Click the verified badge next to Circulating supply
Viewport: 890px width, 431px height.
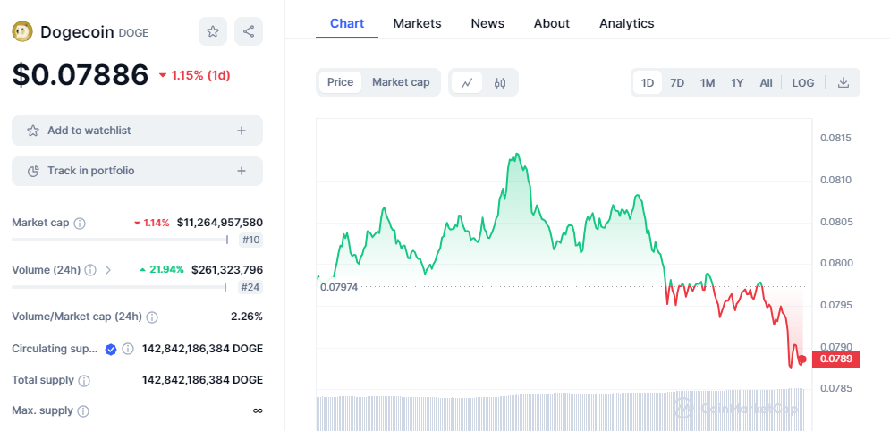pyautogui.click(x=111, y=350)
